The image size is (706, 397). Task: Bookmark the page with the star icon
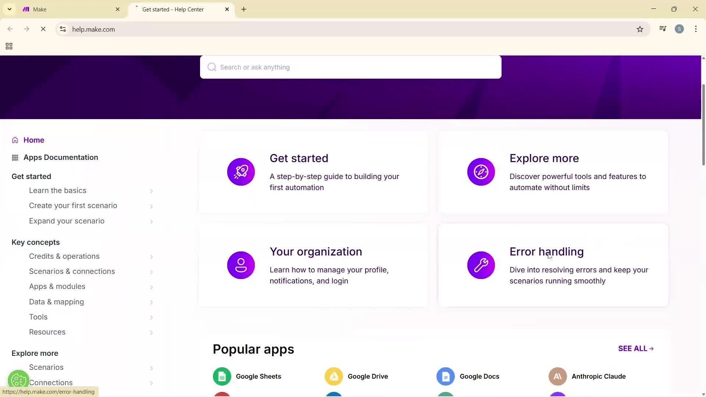point(640,29)
